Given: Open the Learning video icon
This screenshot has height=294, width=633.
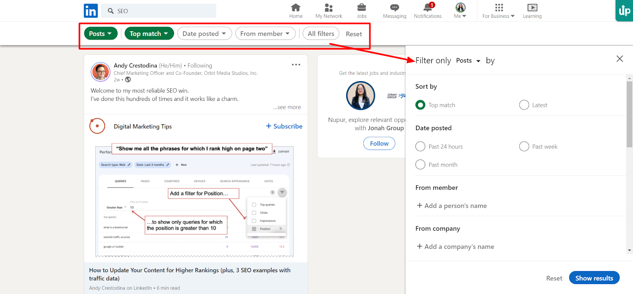Looking at the screenshot, I should (532, 8).
